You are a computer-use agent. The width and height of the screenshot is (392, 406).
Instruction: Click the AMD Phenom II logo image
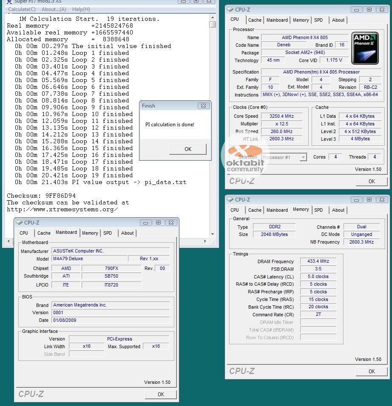point(365,48)
